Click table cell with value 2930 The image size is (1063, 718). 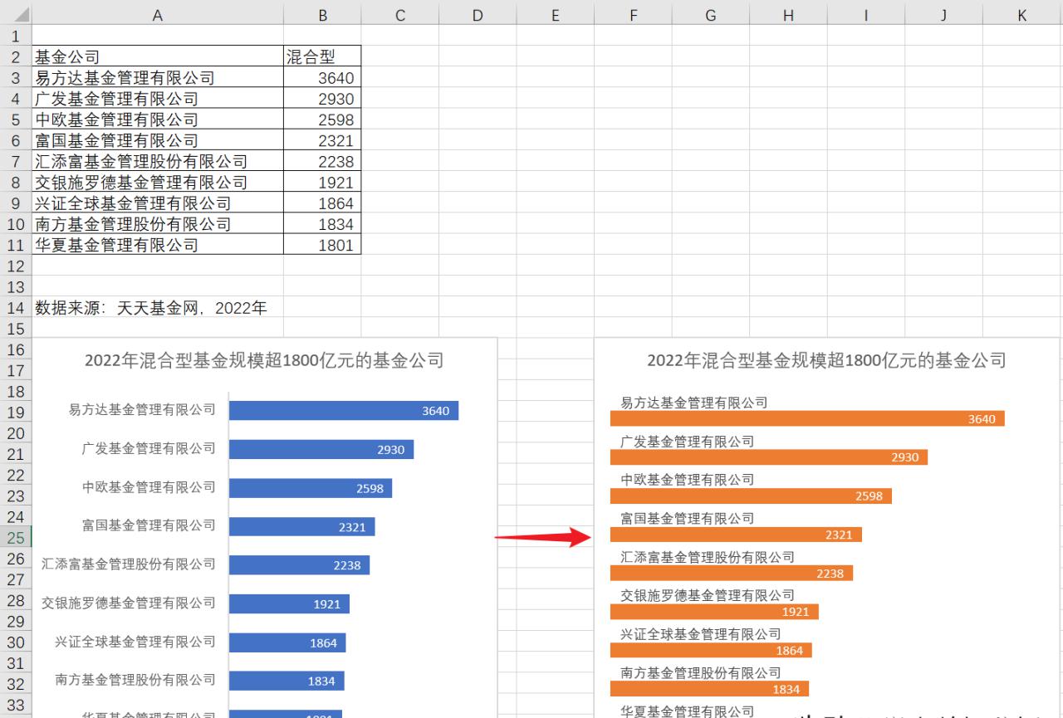(322, 99)
